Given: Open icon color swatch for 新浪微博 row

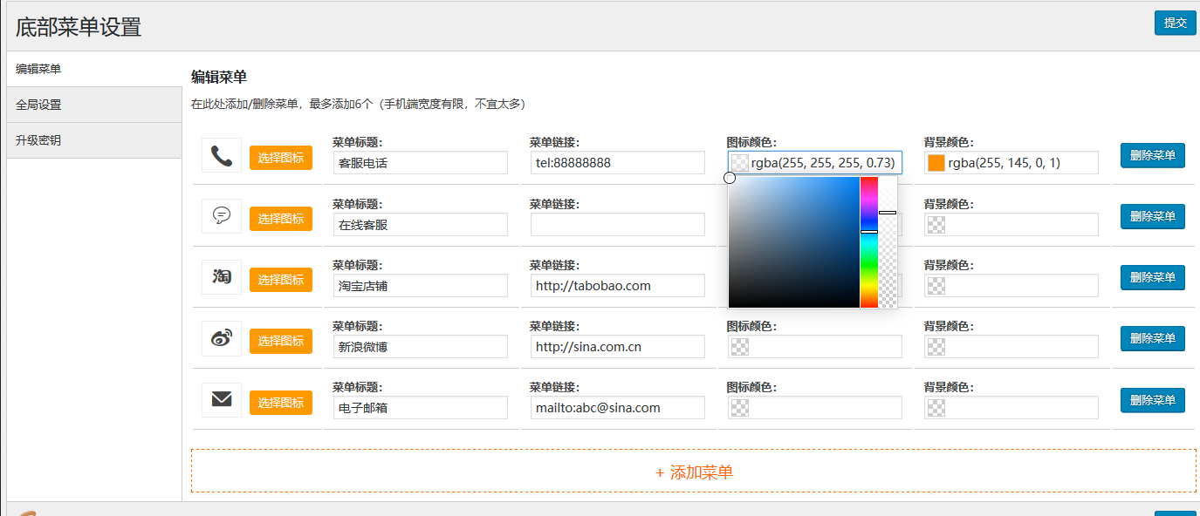Looking at the screenshot, I should click(739, 347).
